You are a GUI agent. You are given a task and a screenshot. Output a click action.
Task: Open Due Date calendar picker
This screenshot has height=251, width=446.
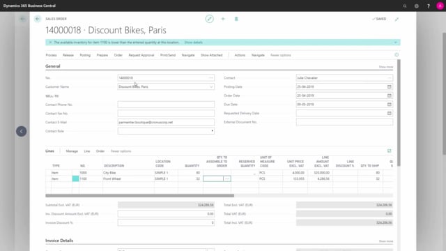tap(389, 105)
